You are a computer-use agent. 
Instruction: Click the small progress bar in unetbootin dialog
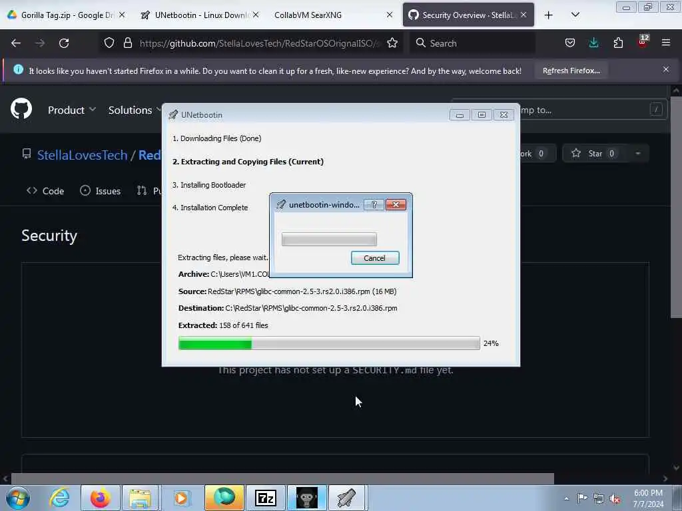(329, 239)
